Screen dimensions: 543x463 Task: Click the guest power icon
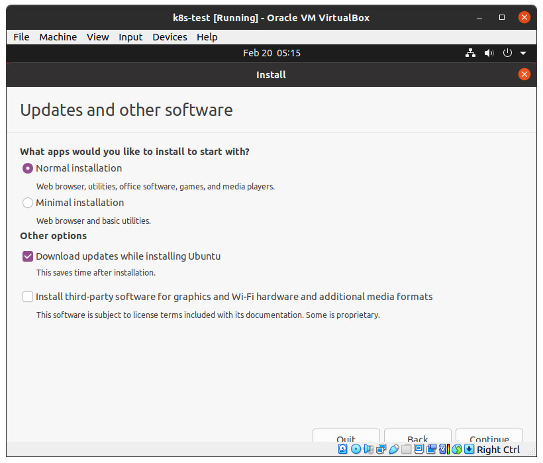pos(507,53)
